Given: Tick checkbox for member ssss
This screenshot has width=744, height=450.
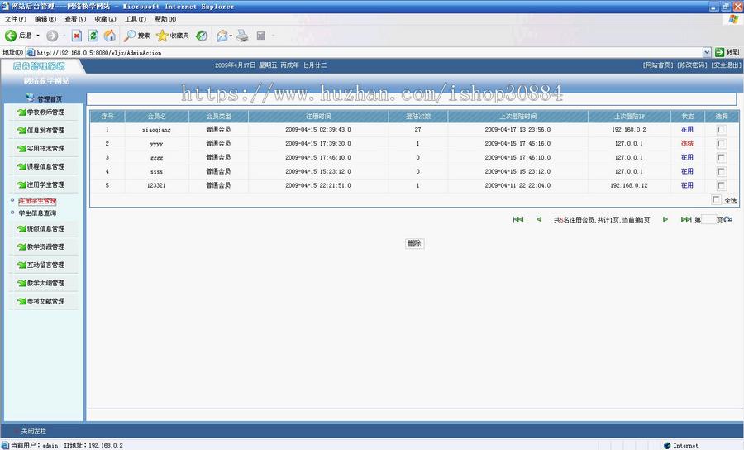Looking at the screenshot, I should point(721,171).
